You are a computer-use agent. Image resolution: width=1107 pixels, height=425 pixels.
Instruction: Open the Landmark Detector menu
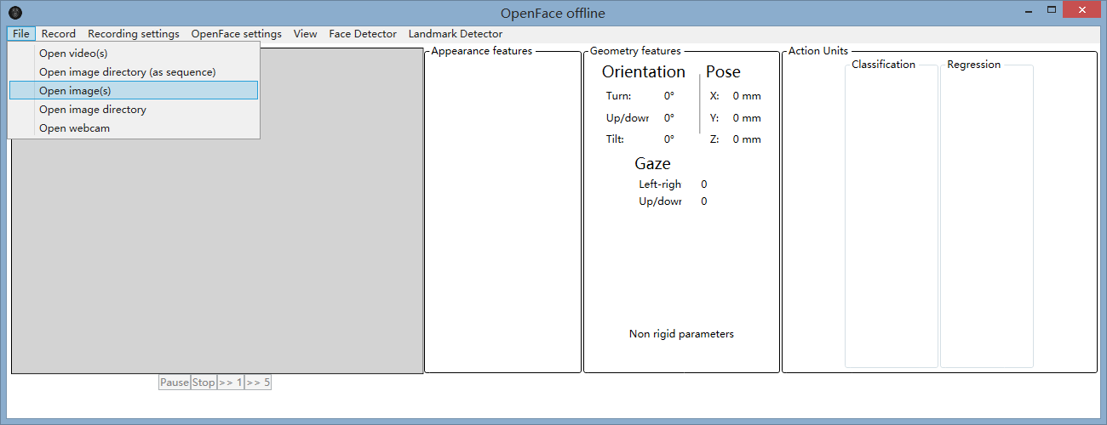pos(456,34)
